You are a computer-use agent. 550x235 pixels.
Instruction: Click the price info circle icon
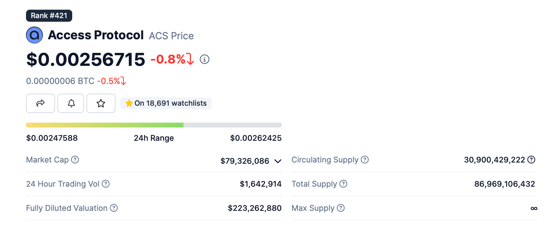[x=205, y=59]
